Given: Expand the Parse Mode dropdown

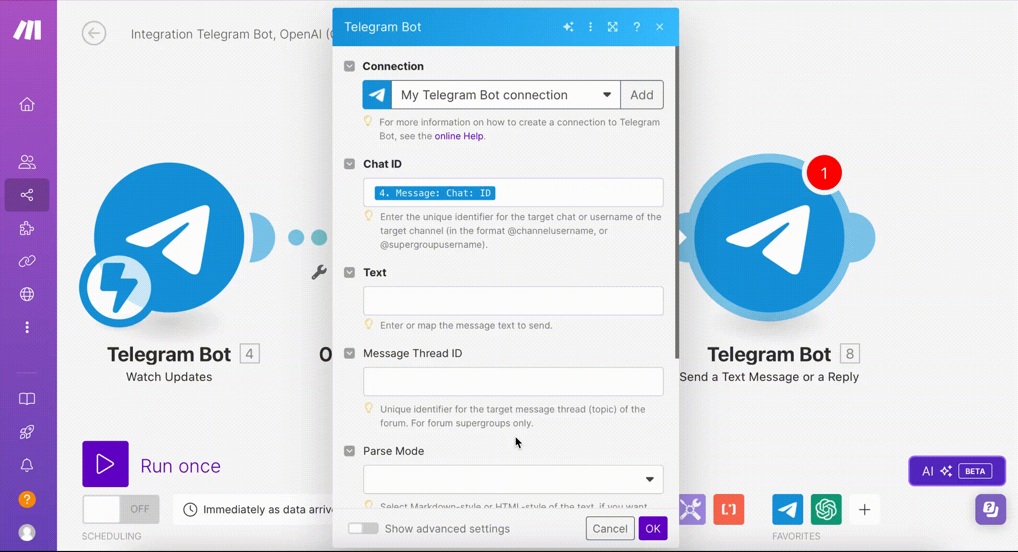Looking at the screenshot, I should tap(513, 479).
